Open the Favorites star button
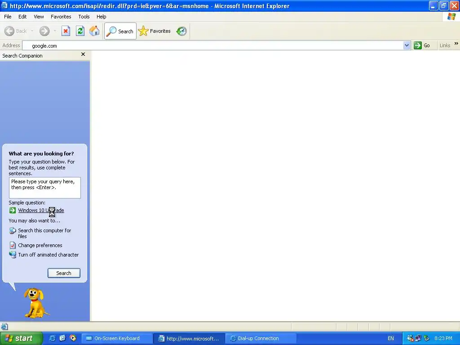 coord(155,31)
